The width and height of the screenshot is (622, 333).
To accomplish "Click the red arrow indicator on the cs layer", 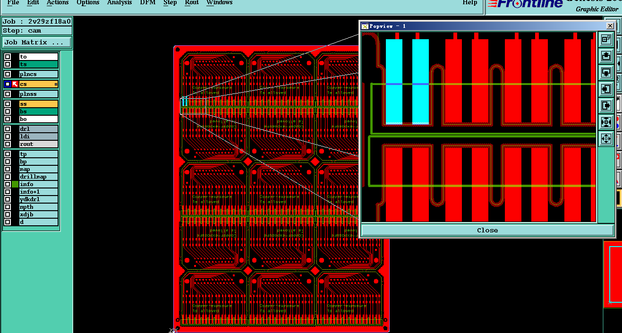I will (x=15, y=84).
